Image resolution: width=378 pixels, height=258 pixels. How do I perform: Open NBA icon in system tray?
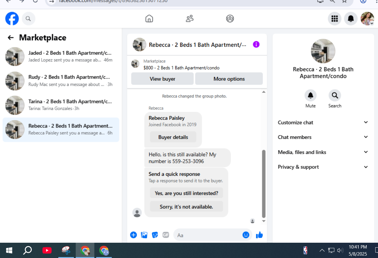(305, 251)
